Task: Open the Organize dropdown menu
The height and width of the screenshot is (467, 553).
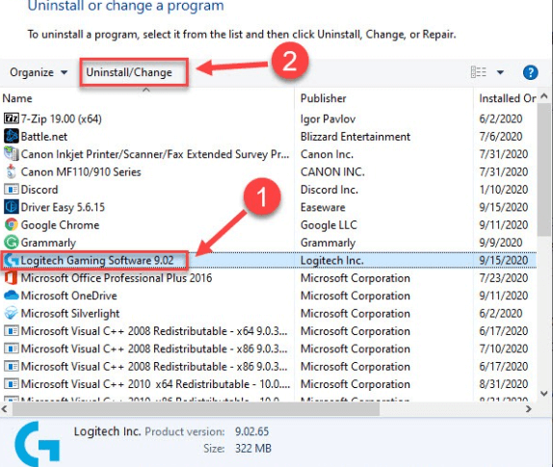Action: click(x=39, y=72)
